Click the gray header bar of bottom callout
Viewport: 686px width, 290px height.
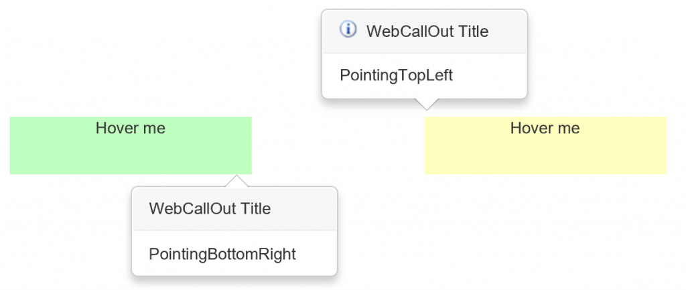pos(234,209)
